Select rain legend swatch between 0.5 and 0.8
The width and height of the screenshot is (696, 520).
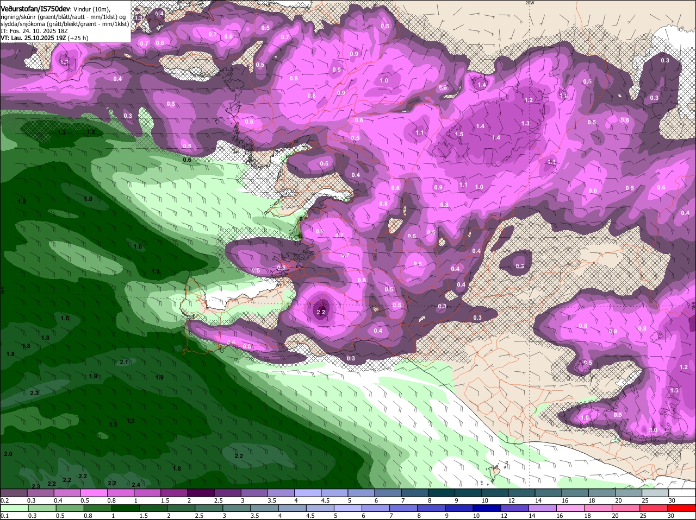pos(70,509)
